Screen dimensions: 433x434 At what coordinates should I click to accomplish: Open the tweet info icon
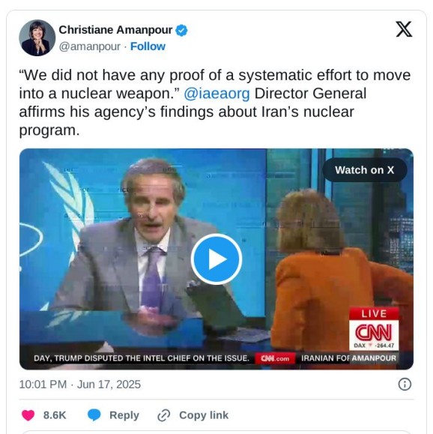click(x=405, y=385)
